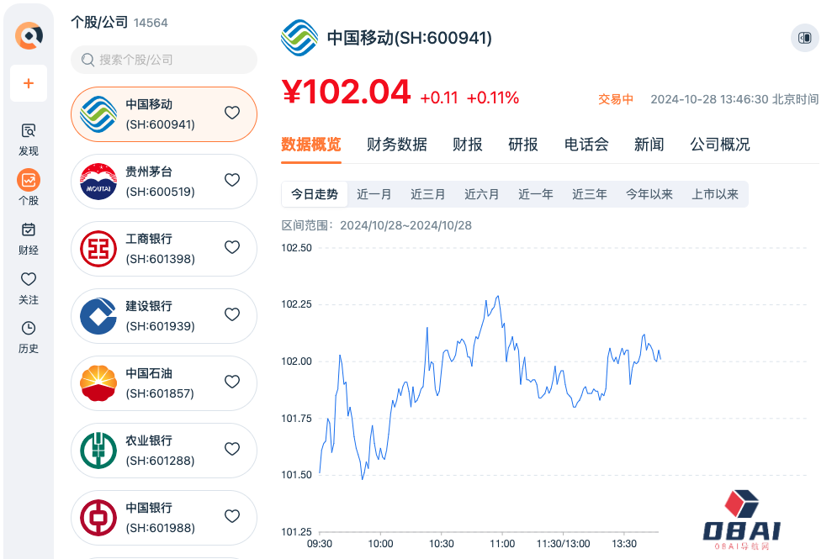Click the 建设银行 CCB logo
This screenshot has width=832, height=559.
pyautogui.click(x=98, y=316)
